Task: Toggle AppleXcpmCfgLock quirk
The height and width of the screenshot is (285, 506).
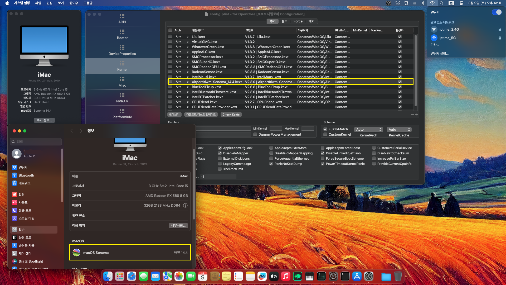Action: 220,148
